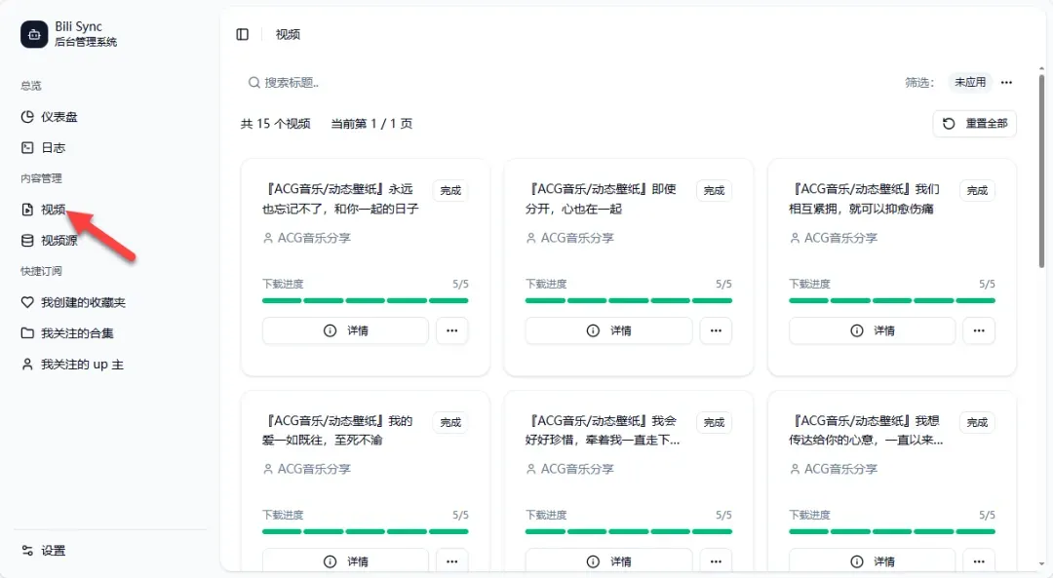Open 详情 for 我想传达给你的心意 video

[872, 561]
